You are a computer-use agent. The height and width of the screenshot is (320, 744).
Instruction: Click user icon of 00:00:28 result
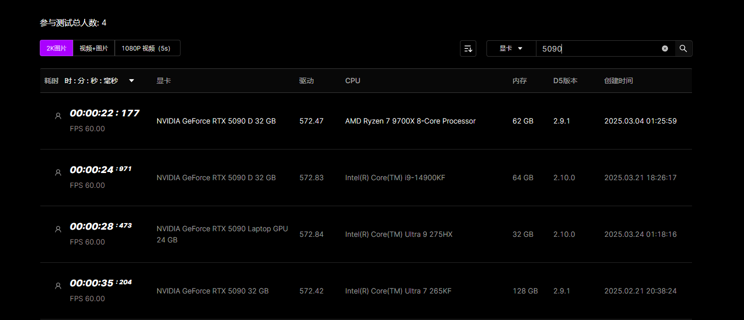tap(58, 229)
